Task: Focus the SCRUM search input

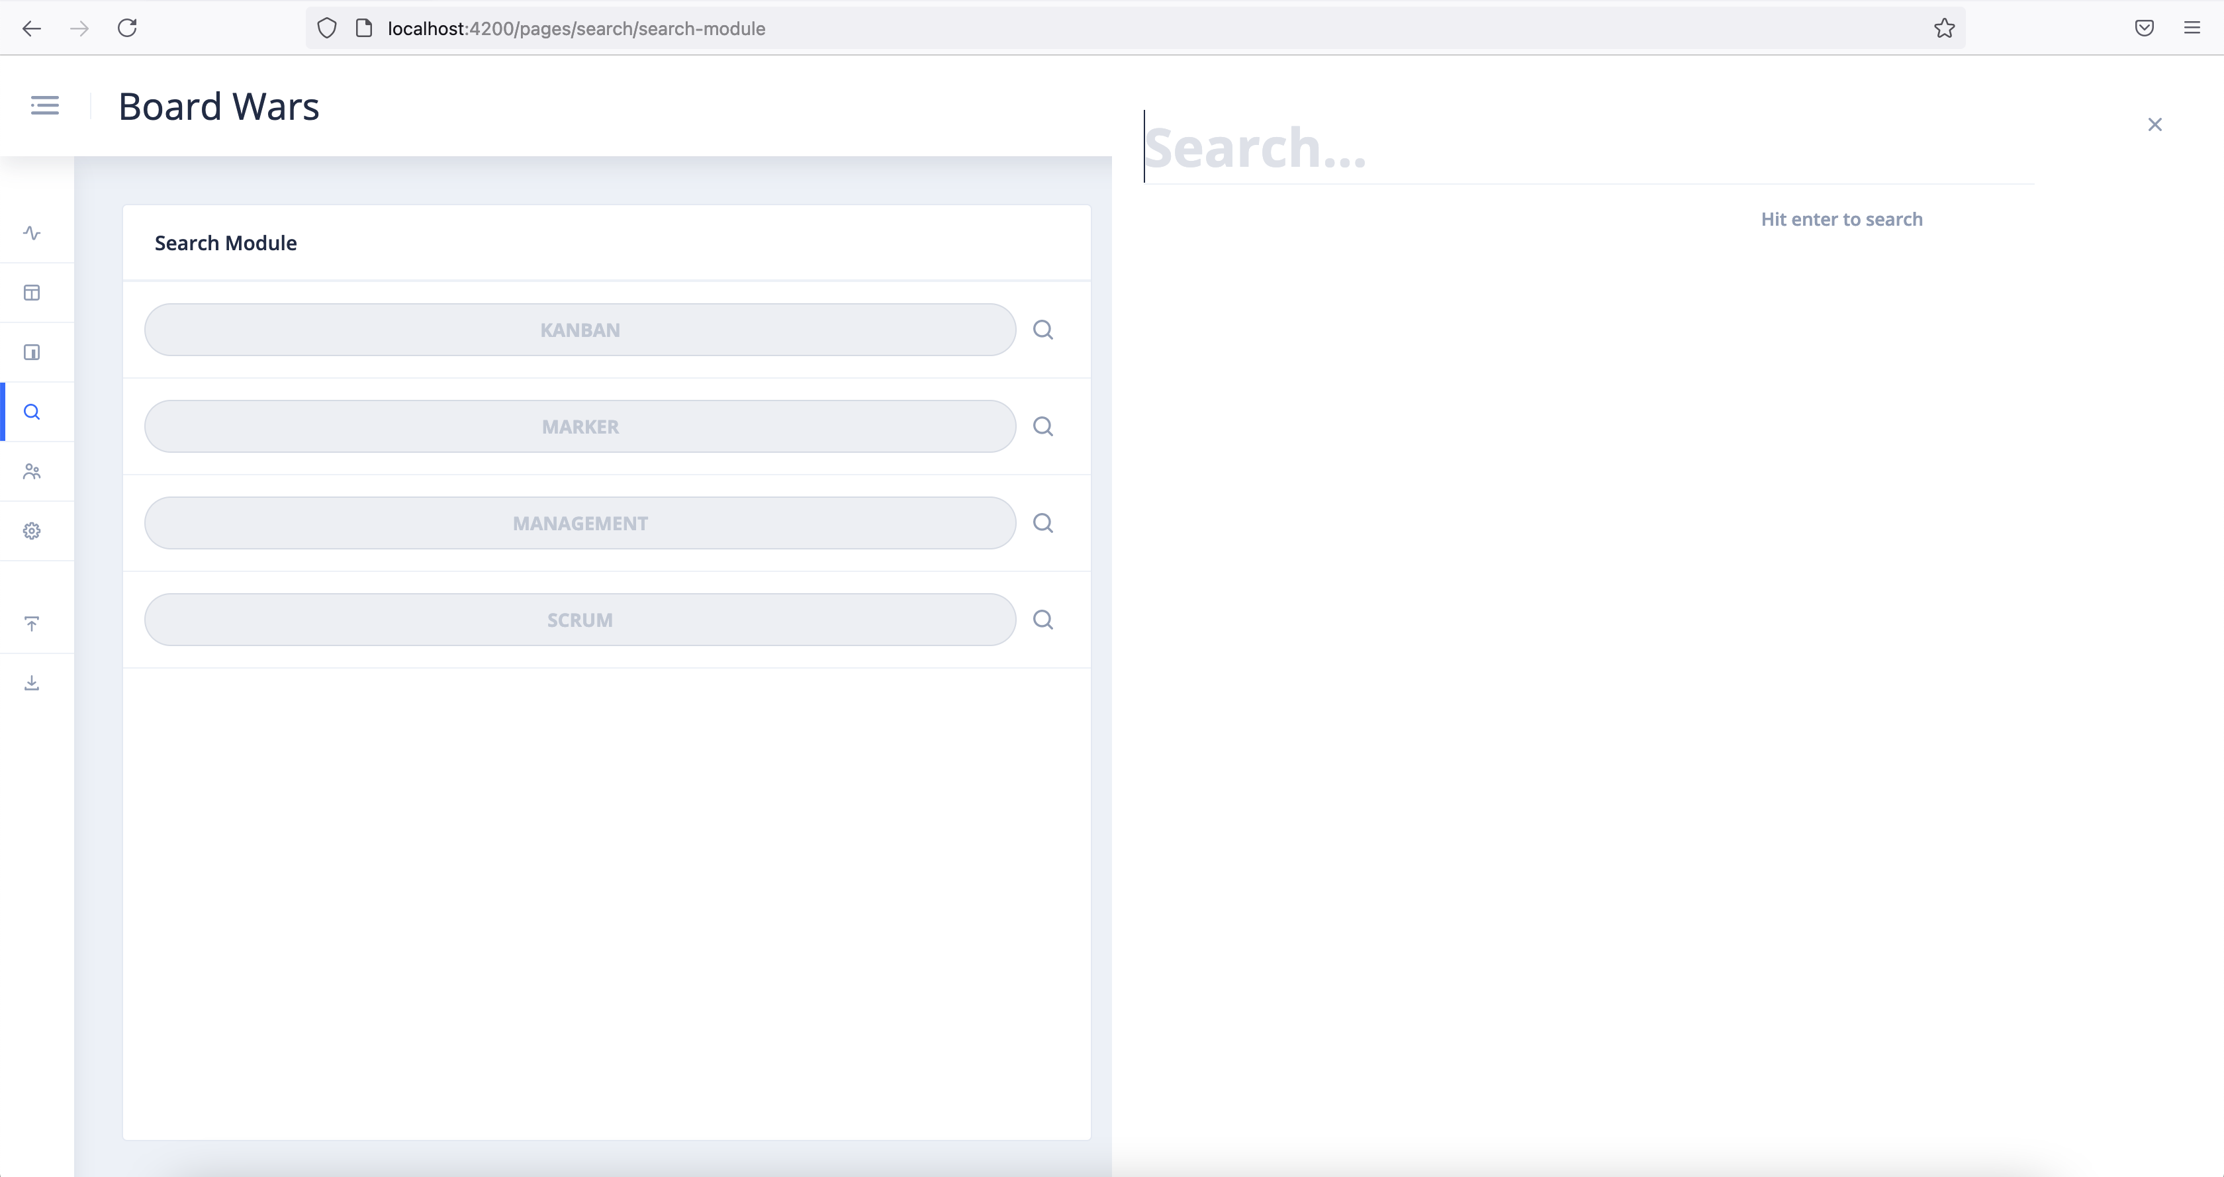Action: pyautogui.click(x=580, y=620)
